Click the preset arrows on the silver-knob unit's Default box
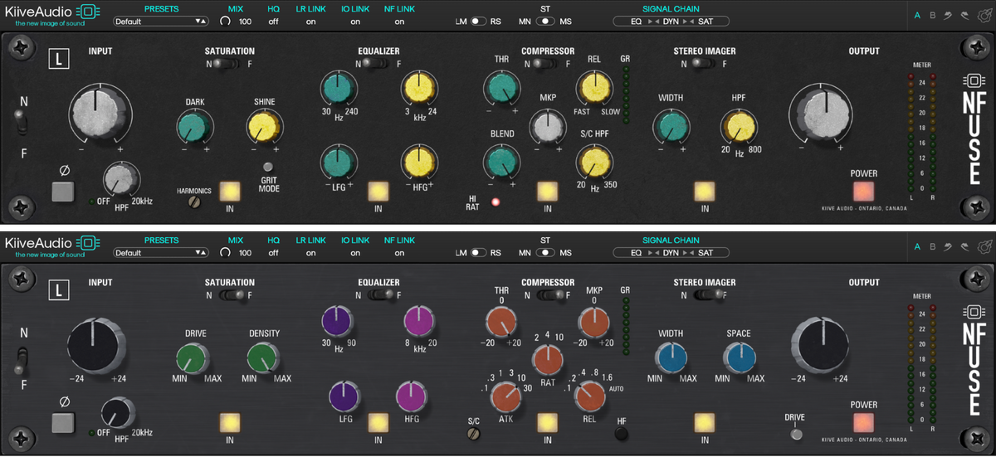This screenshot has height=457, width=996. point(200,21)
